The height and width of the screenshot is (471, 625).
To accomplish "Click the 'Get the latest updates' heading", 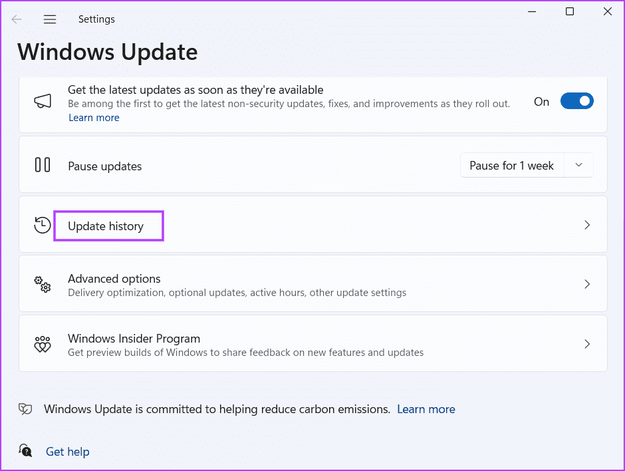I will pos(195,90).
